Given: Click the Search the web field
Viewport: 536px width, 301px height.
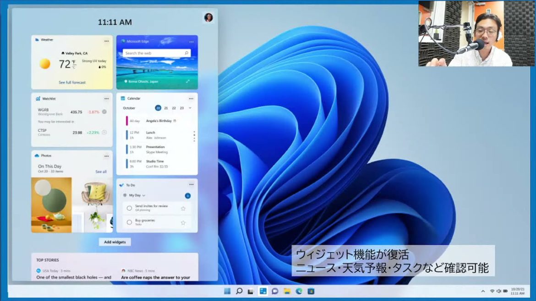Looking at the screenshot, I should click(153, 53).
